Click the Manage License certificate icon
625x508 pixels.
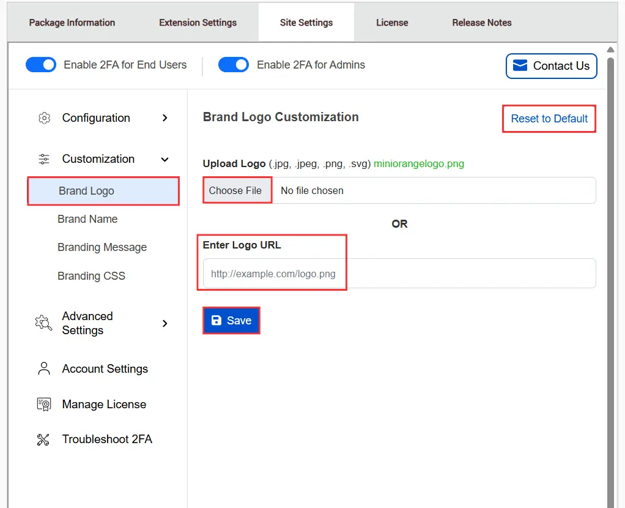point(44,405)
